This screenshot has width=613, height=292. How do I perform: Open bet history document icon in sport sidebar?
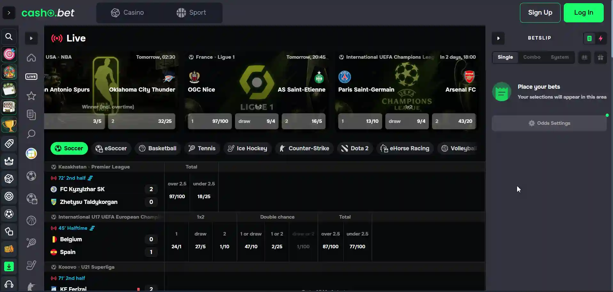pyautogui.click(x=31, y=115)
